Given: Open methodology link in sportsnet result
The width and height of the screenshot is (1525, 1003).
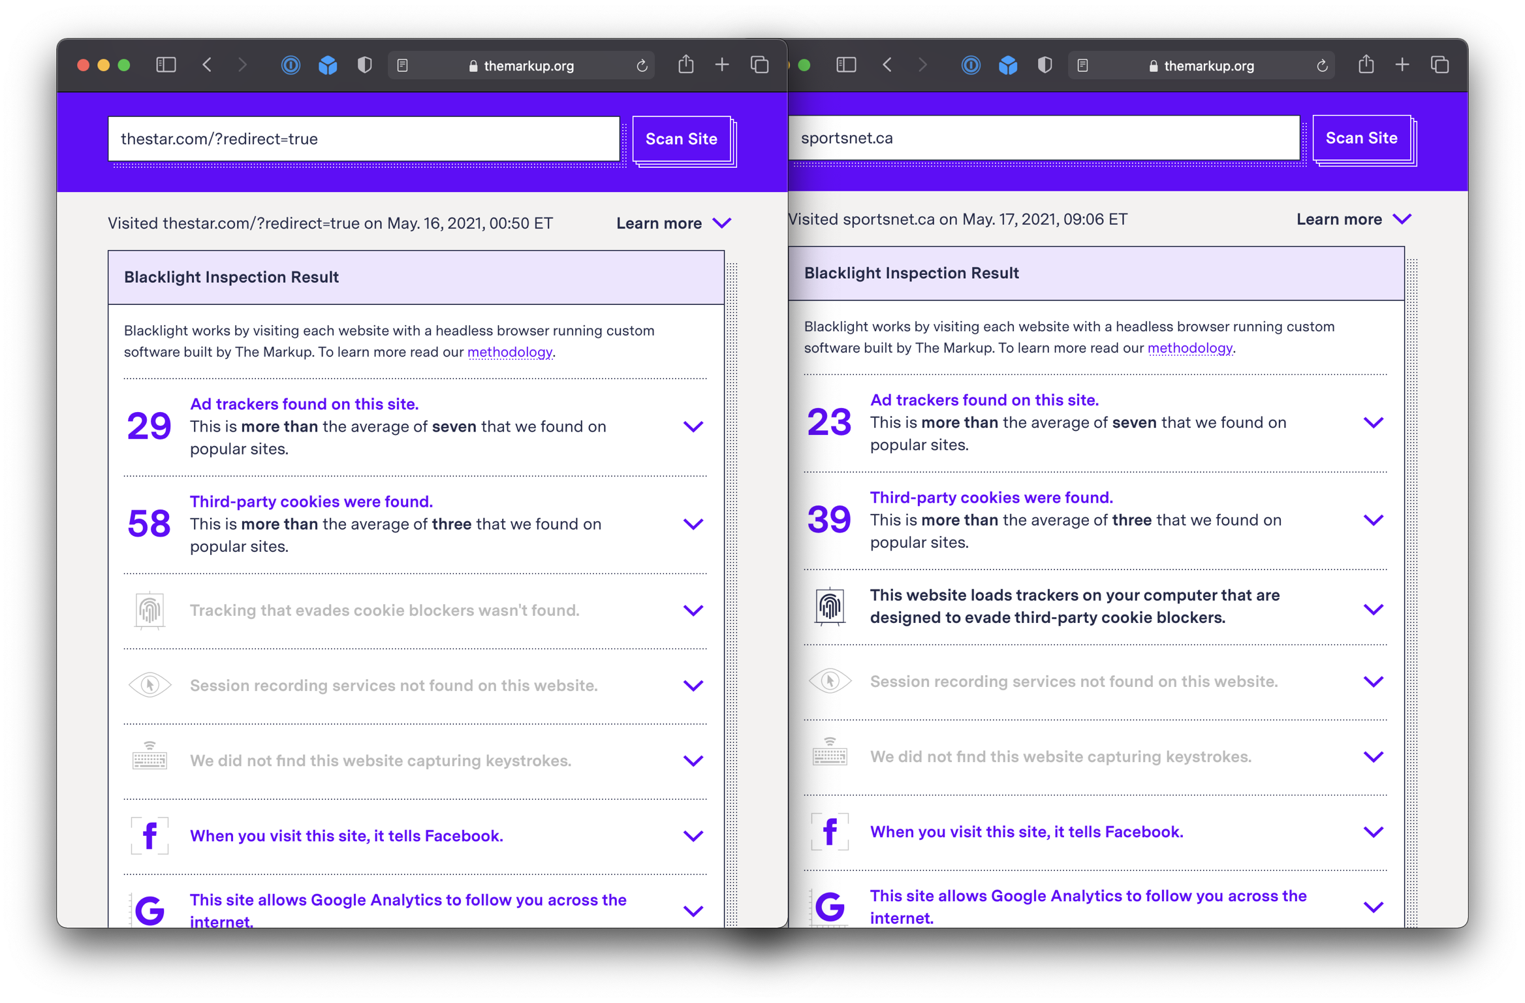Looking at the screenshot, I should [x=1189, y=348].
